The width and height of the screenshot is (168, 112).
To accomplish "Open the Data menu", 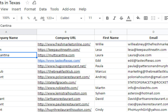I will [x=43, y=9].
